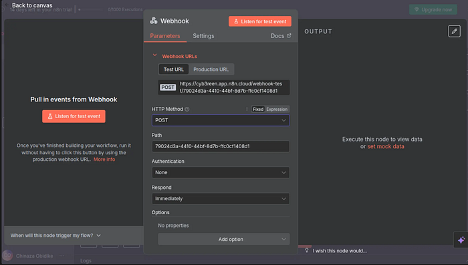Click the Webhook node title text
Viewport: 468px width, 265px height.
pyautogui.click(x=174, y=21)
